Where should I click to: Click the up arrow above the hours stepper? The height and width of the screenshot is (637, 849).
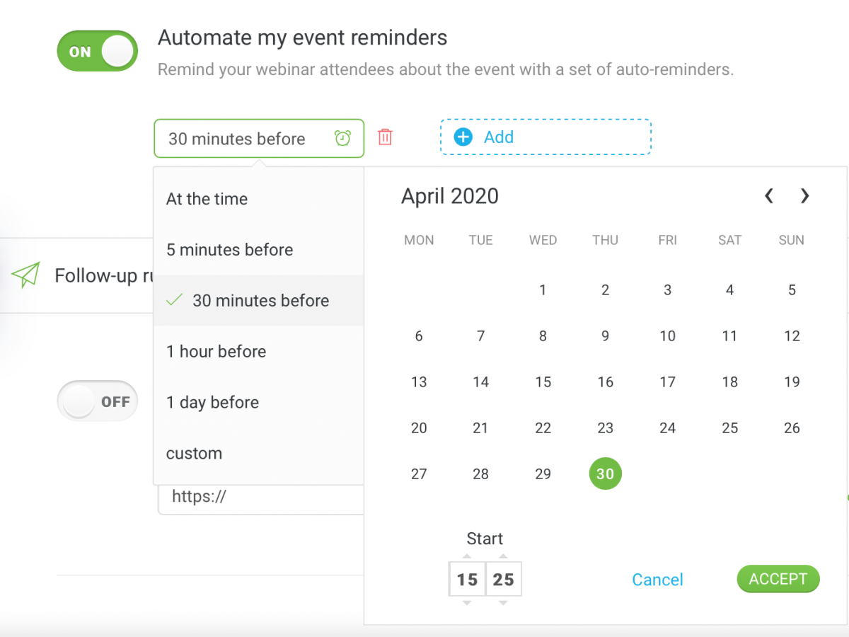tap(467, 555)
